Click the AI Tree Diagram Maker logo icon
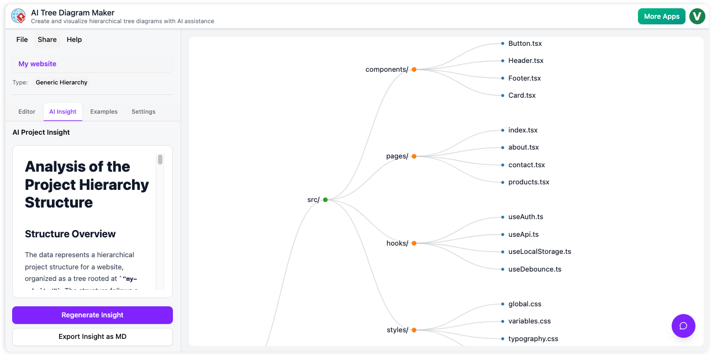This screenshot has height=356, width=712. click(18, 16)
